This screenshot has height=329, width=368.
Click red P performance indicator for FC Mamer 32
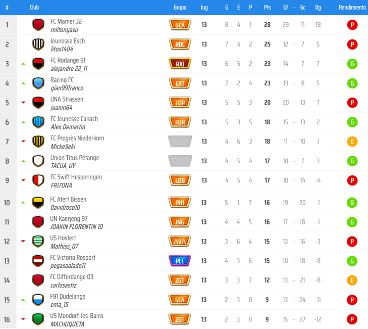(352, 25)
